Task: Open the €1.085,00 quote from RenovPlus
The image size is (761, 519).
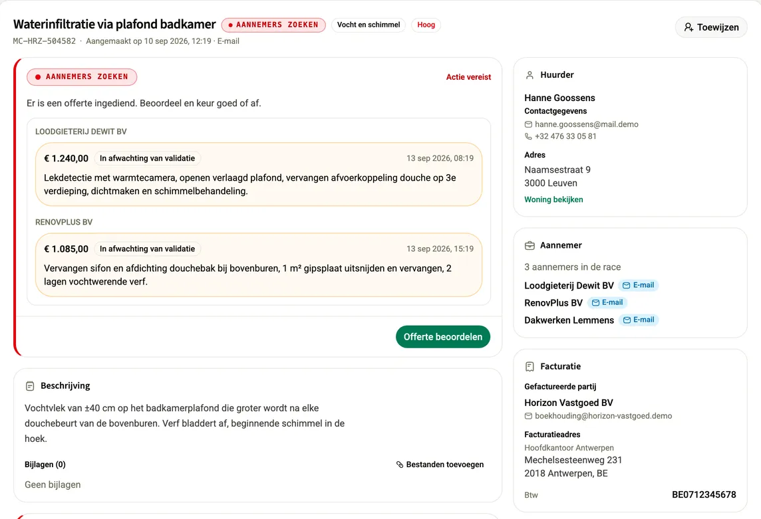Action: 259,265
